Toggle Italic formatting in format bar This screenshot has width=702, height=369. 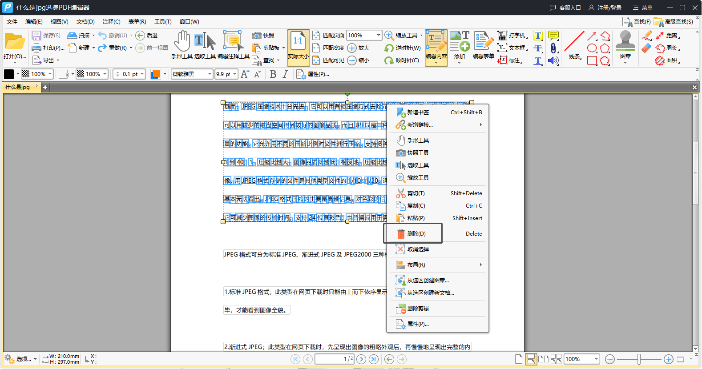285,74
